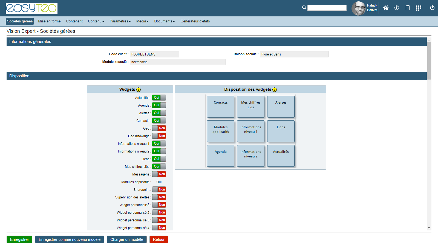
Task: Click the Charger un modèle button
Action: coord(127,239)
